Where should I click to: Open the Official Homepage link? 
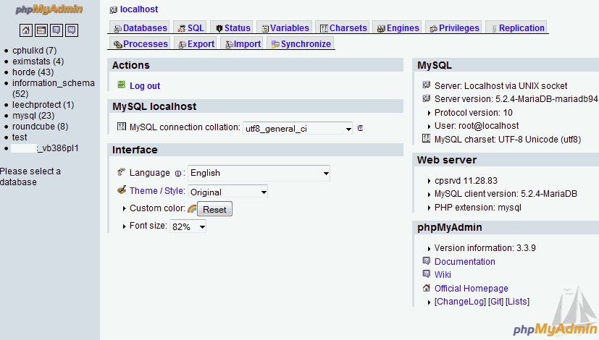471,289
